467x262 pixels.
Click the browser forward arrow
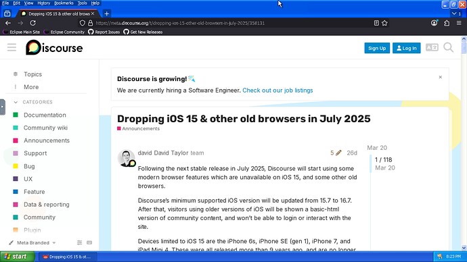point(20,23)
